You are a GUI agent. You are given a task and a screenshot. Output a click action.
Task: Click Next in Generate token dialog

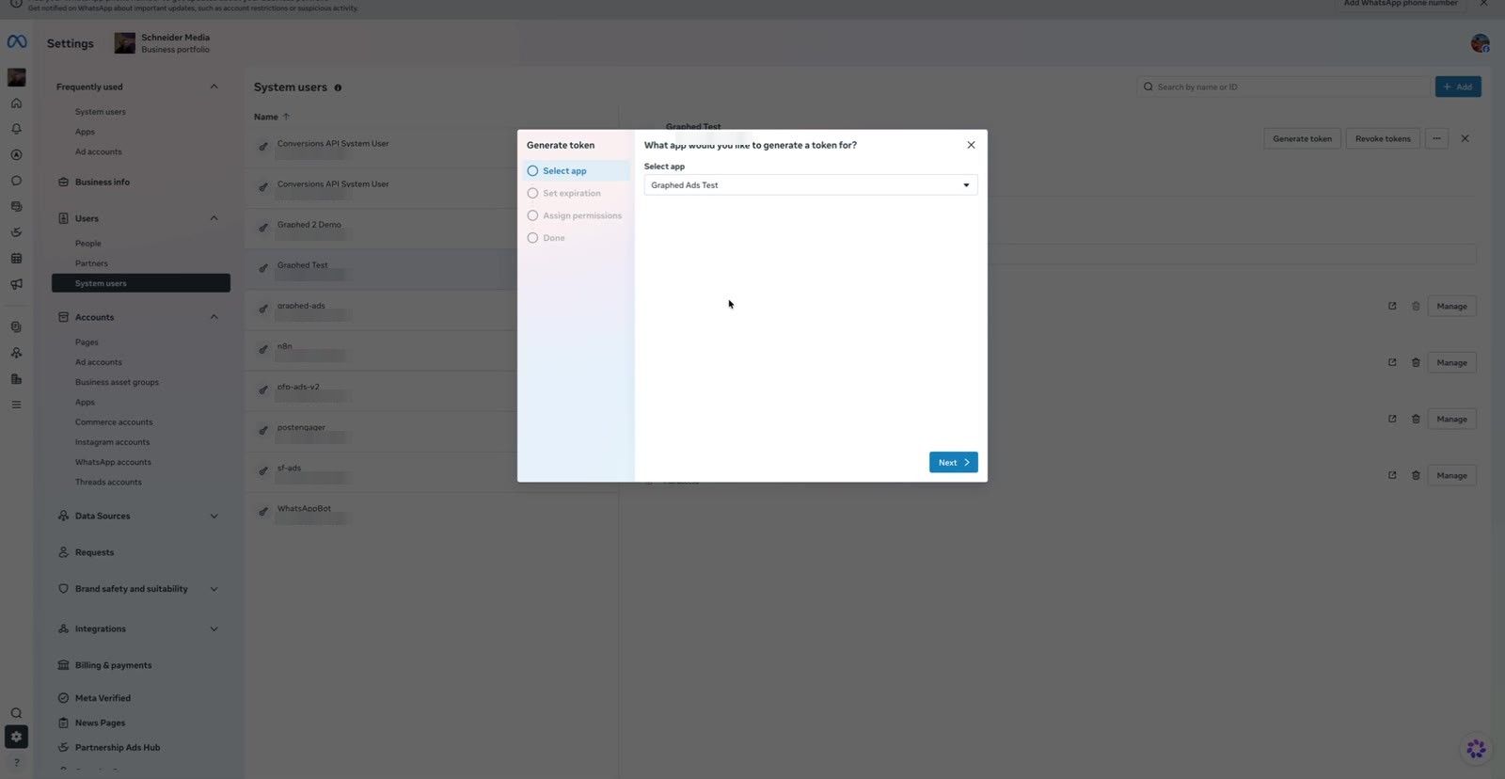click(954, 463)
